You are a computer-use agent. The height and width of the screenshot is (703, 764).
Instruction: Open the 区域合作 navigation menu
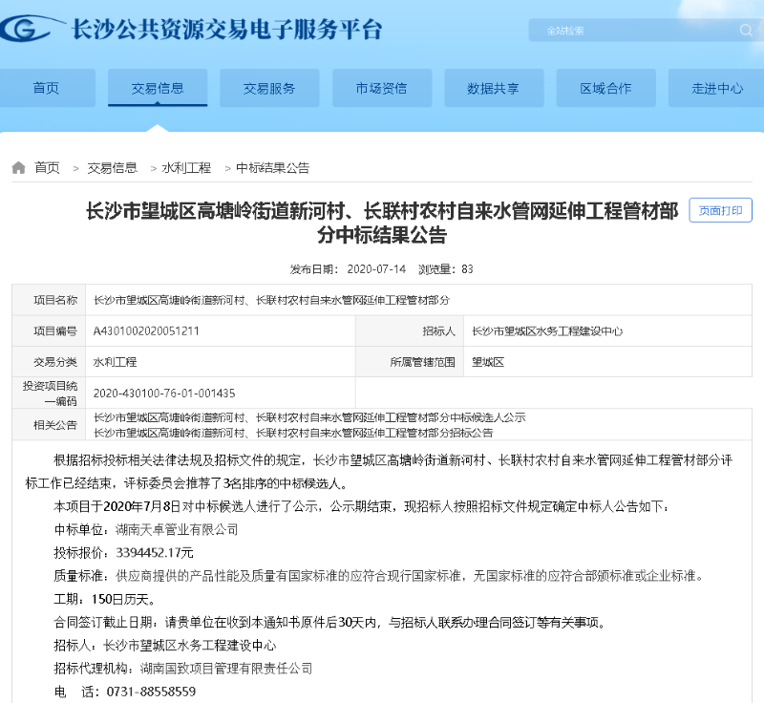click(605, 87)
